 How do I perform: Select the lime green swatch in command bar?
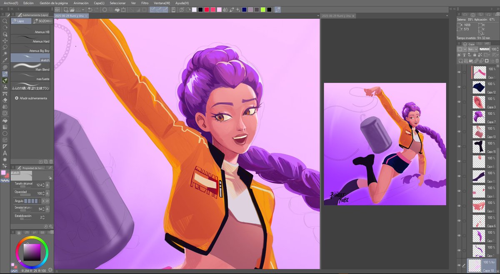pyautogui.click(x=263, y=9)
